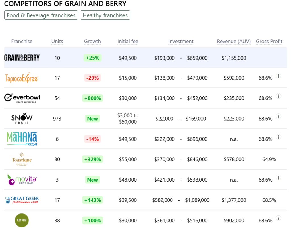The width and height of the screenshot is (291, 230).
Task: Click the 64.9% gross profit value
Action: point(269,159)
